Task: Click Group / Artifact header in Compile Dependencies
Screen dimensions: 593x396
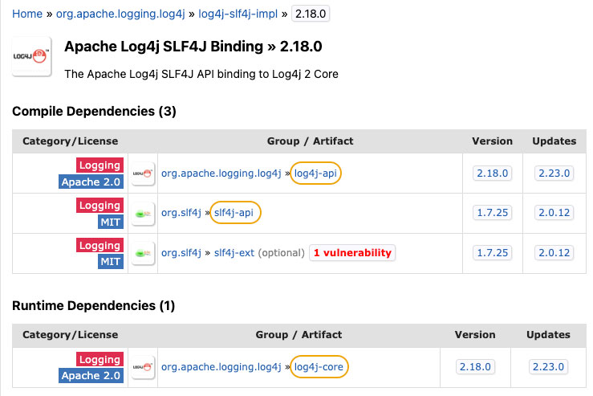Action: click(x=310, y=141)
